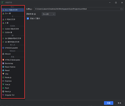The width and height of the screenshot is (125, 106).
Task: Pick the Bootstrap project icon
Action: point(3,63)
